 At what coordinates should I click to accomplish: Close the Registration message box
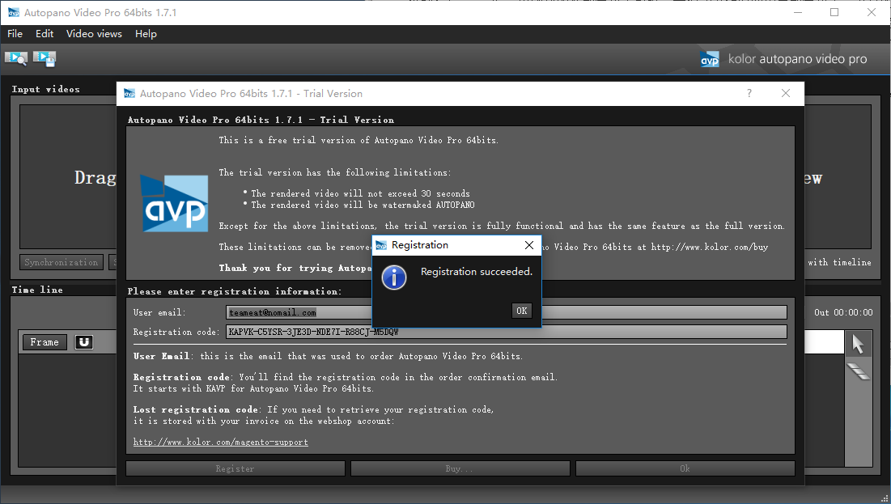(529, 245)
